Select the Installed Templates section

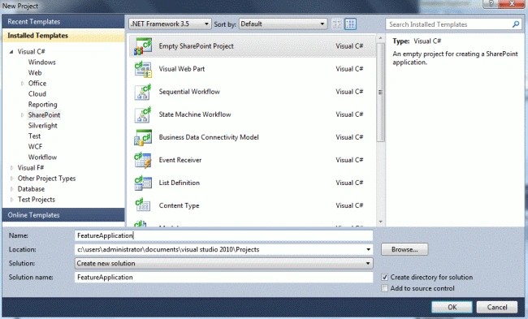click(63, 36)
